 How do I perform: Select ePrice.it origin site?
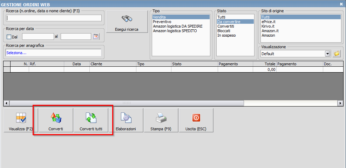[301, 22]
